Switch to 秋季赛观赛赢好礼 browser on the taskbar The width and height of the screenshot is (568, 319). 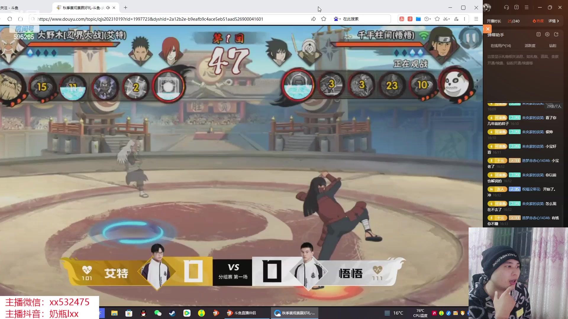[295, 313]
